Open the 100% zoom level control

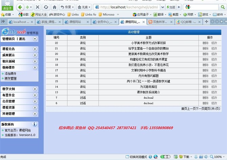click(217, 157)
